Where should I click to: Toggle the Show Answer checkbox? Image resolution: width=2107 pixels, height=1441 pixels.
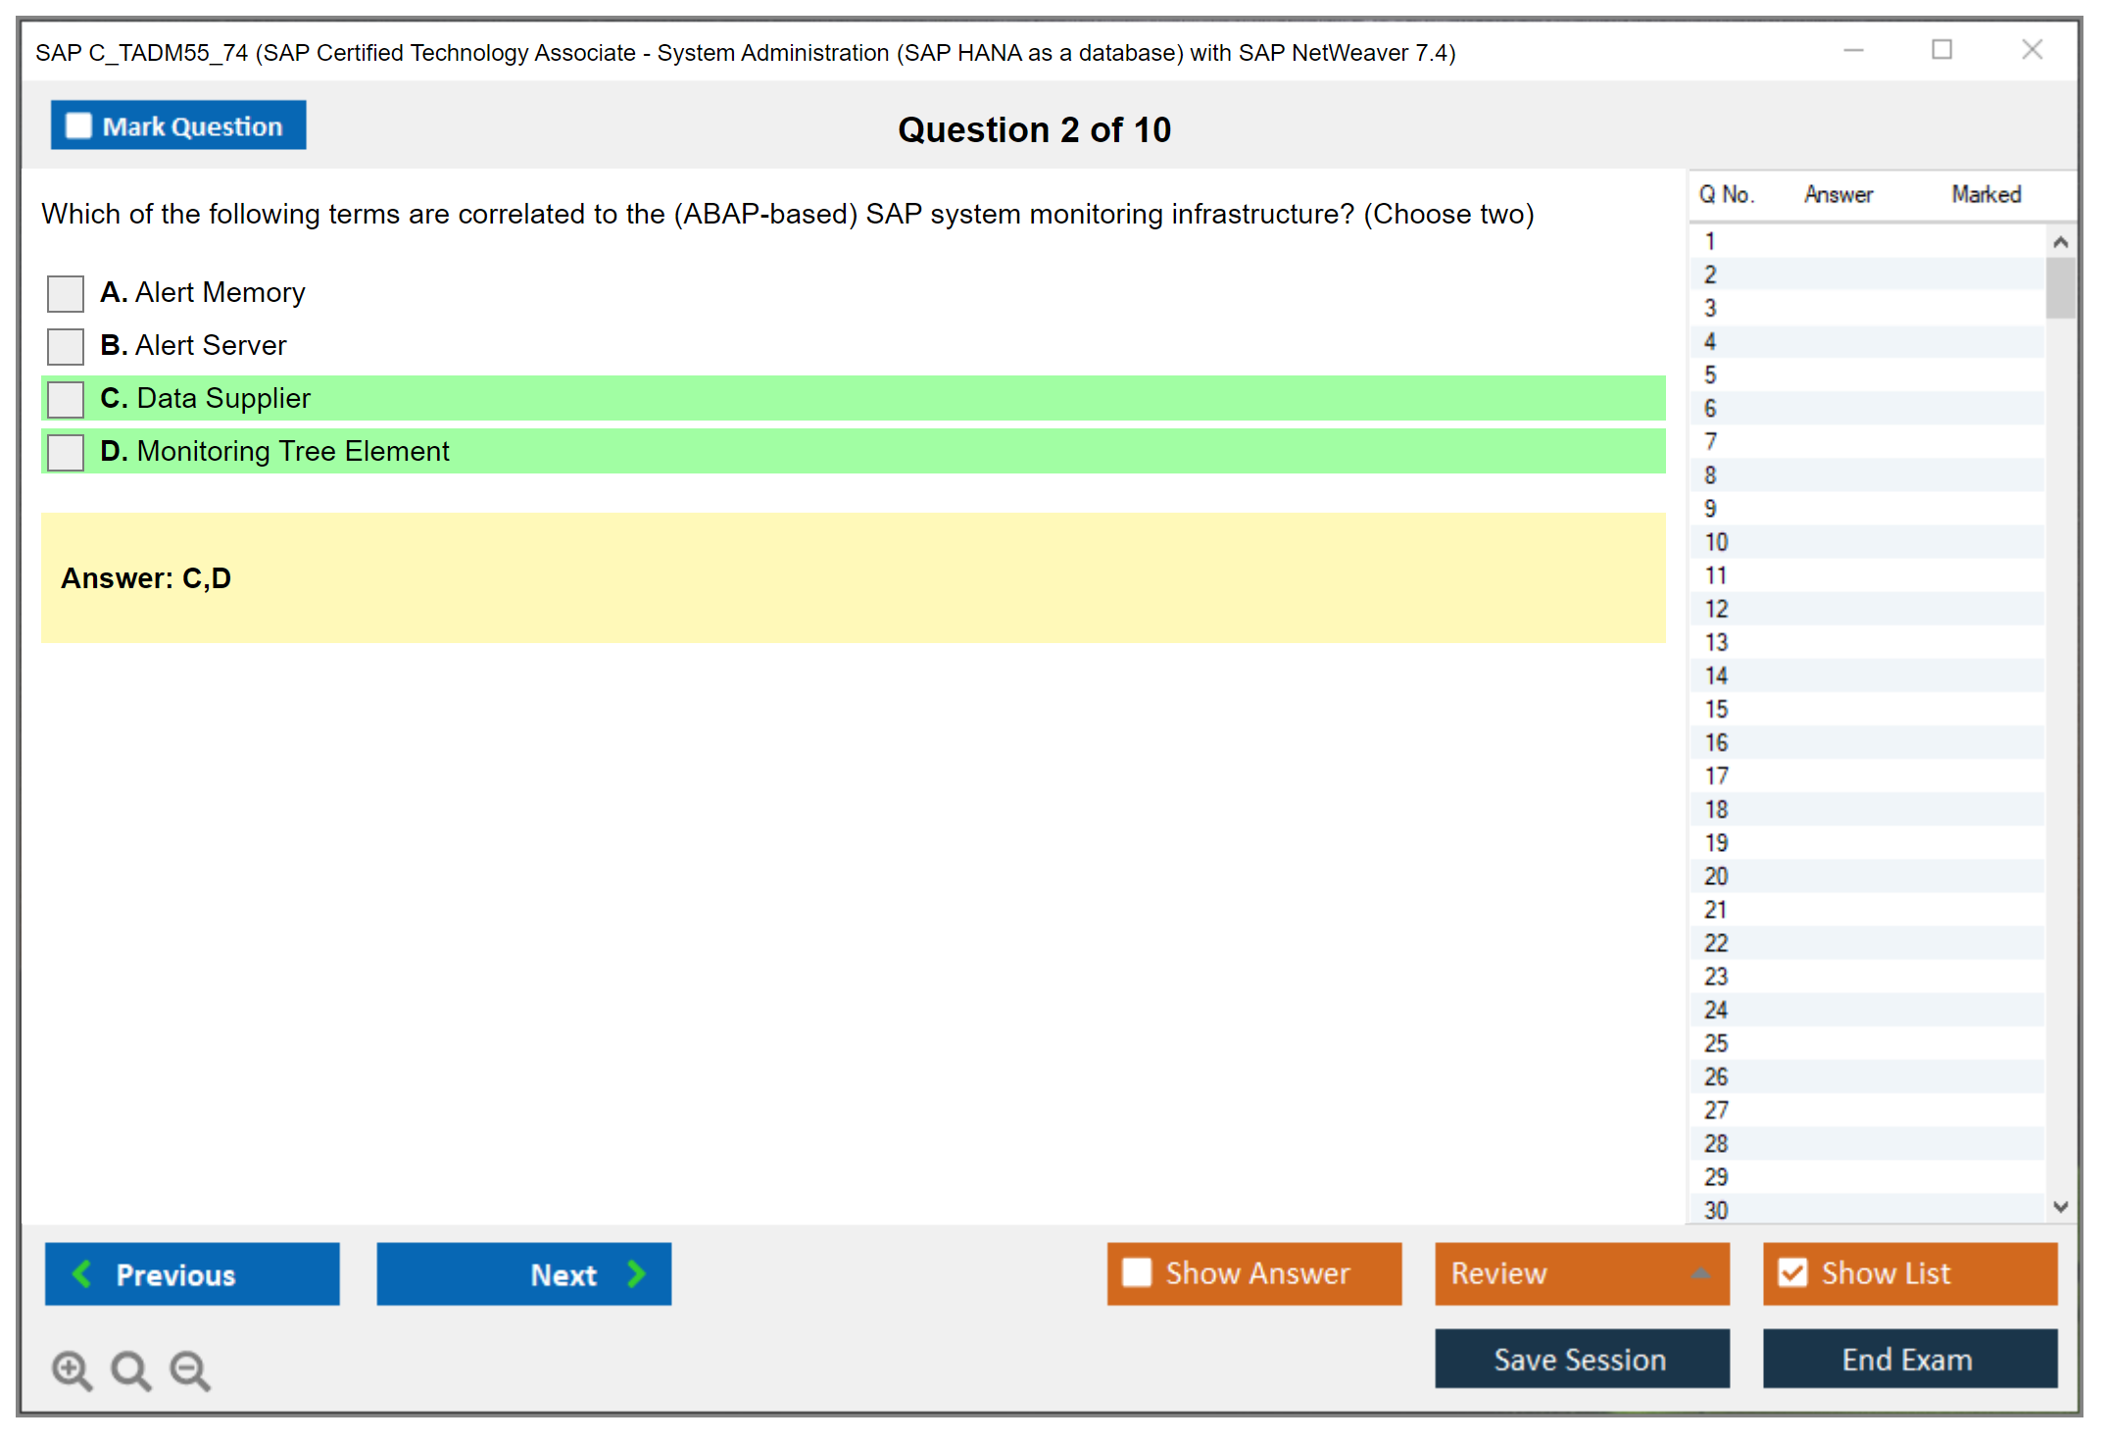coord(1137,1272)
